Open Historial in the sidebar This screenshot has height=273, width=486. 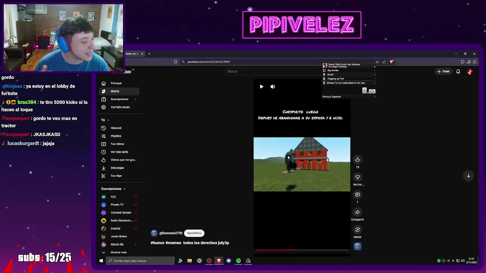[x=119, y=128]
